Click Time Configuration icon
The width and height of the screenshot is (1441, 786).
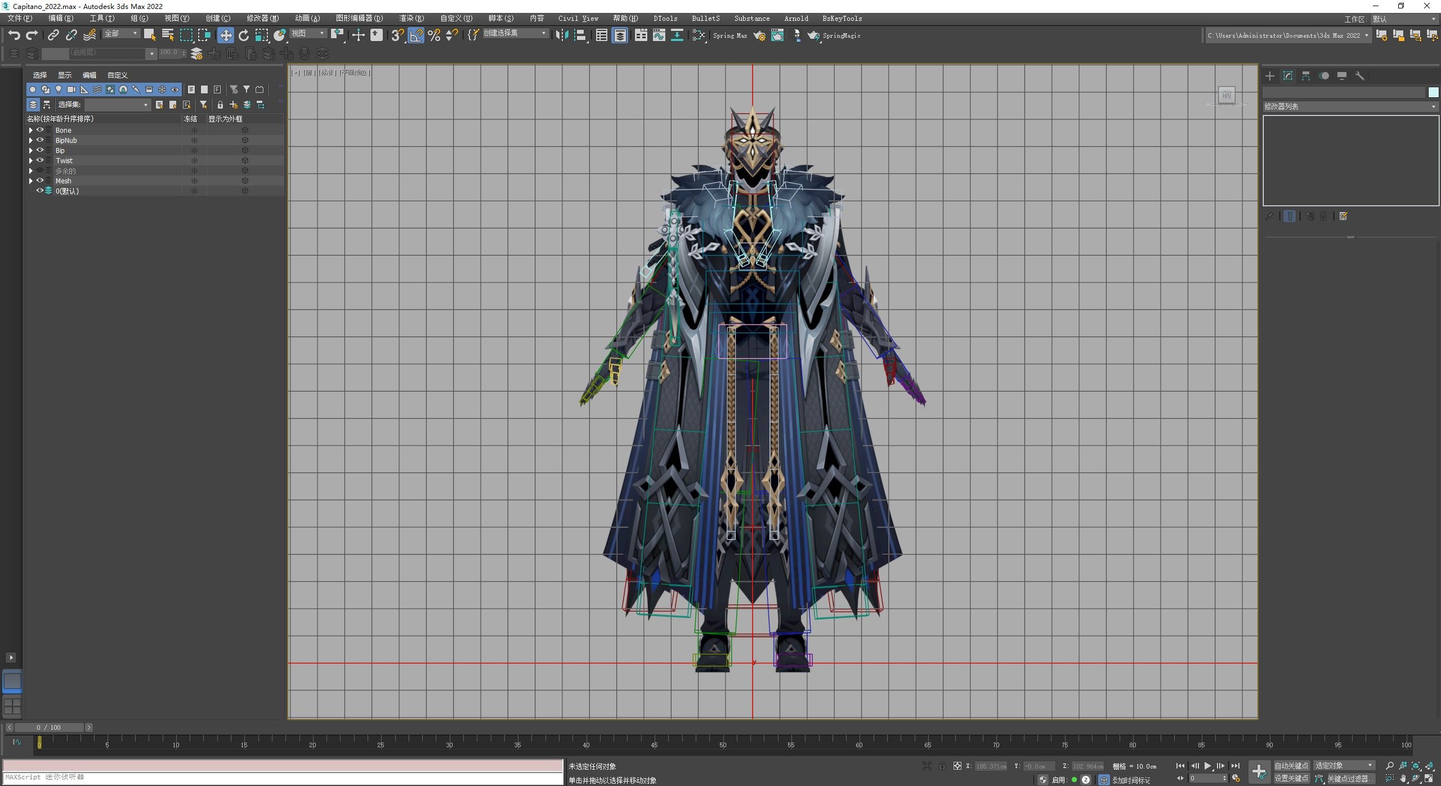[x=1236, y=779]
